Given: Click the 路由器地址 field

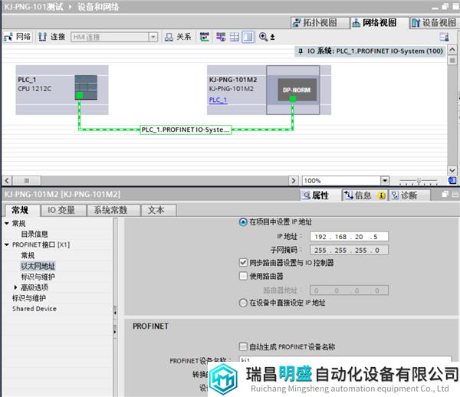Looking at the screenshot, I should (349, 290).
